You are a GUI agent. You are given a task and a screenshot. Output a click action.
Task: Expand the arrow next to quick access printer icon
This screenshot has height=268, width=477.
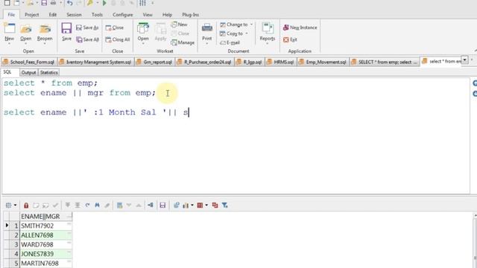60,3
